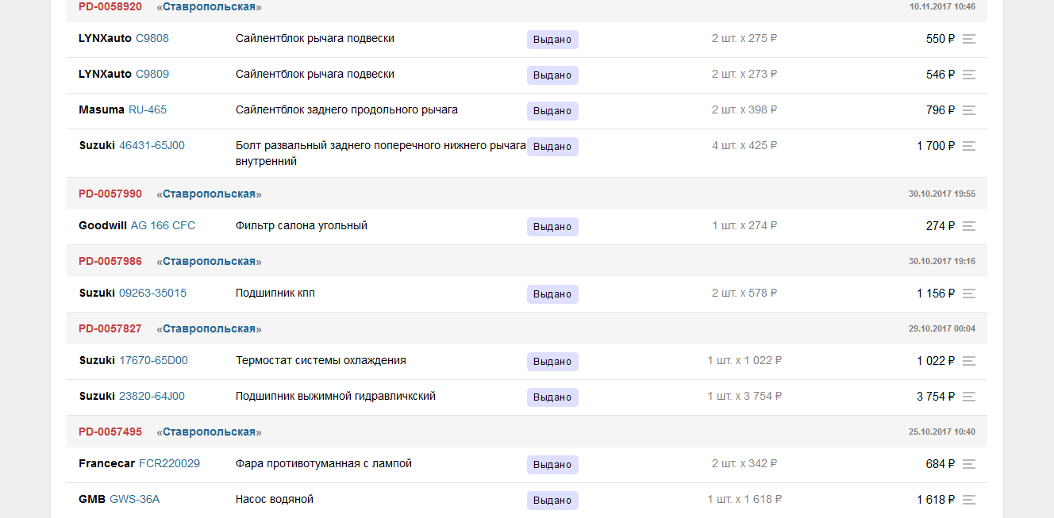
Task: Open part number AG 166 CFC
Action: point(163,225)
